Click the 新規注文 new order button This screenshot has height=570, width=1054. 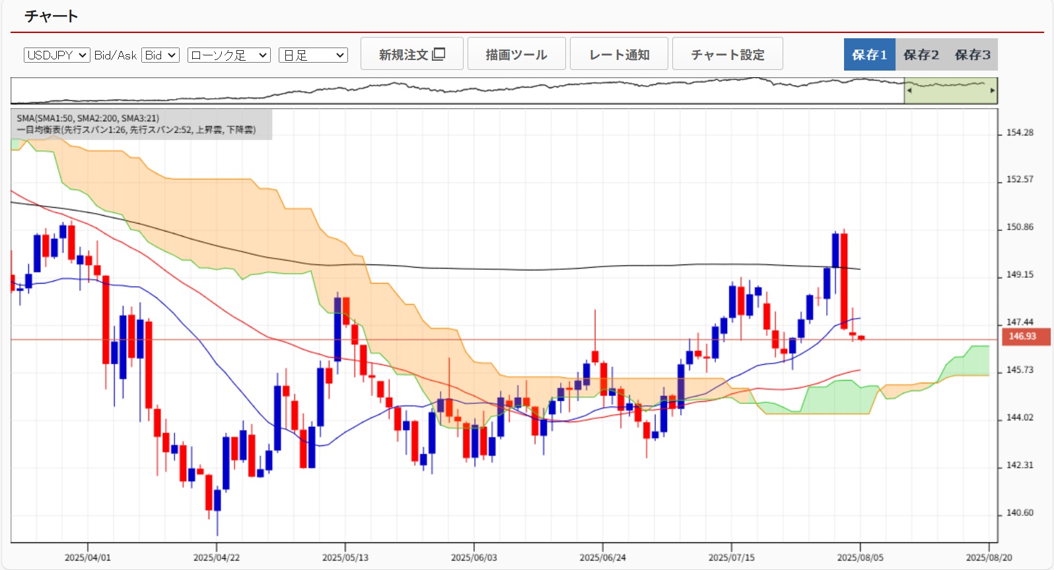[412, 54]
